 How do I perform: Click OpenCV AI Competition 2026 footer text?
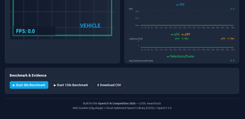[116, 104]
